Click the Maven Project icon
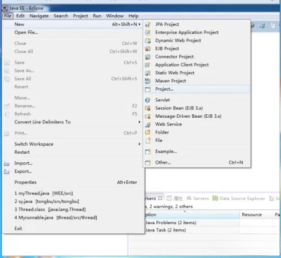Viewport: 281px width, 258px height. [148, 81]
